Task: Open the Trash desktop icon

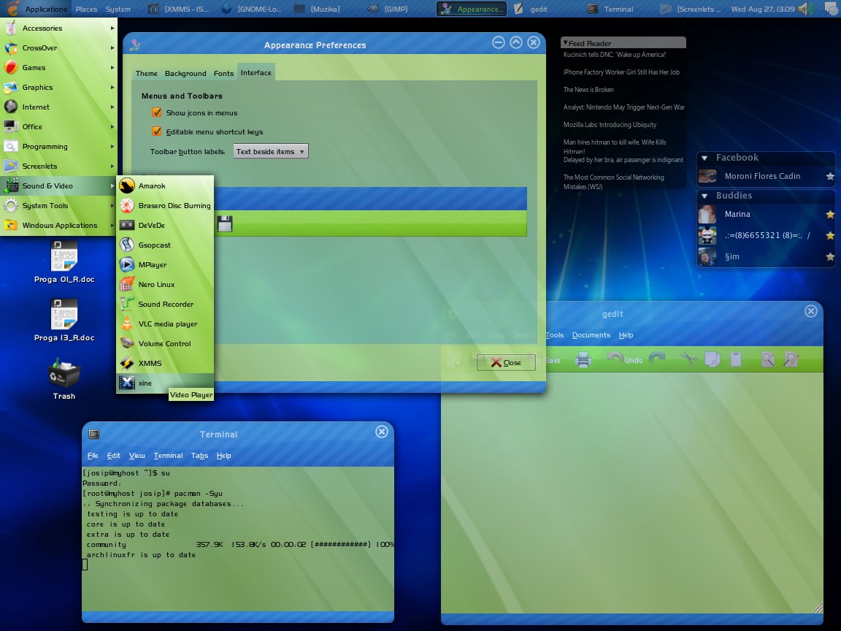Action: point(64,379)
